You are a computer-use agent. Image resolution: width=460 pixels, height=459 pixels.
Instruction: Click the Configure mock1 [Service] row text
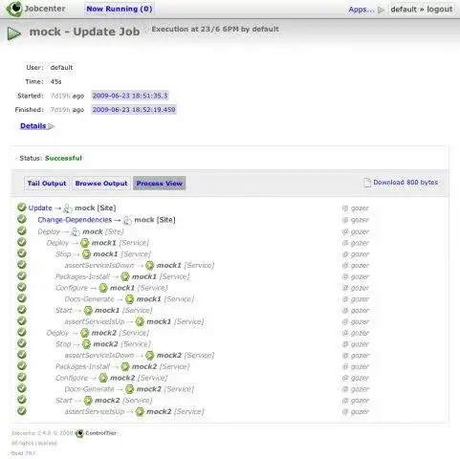tap(111, 288)
